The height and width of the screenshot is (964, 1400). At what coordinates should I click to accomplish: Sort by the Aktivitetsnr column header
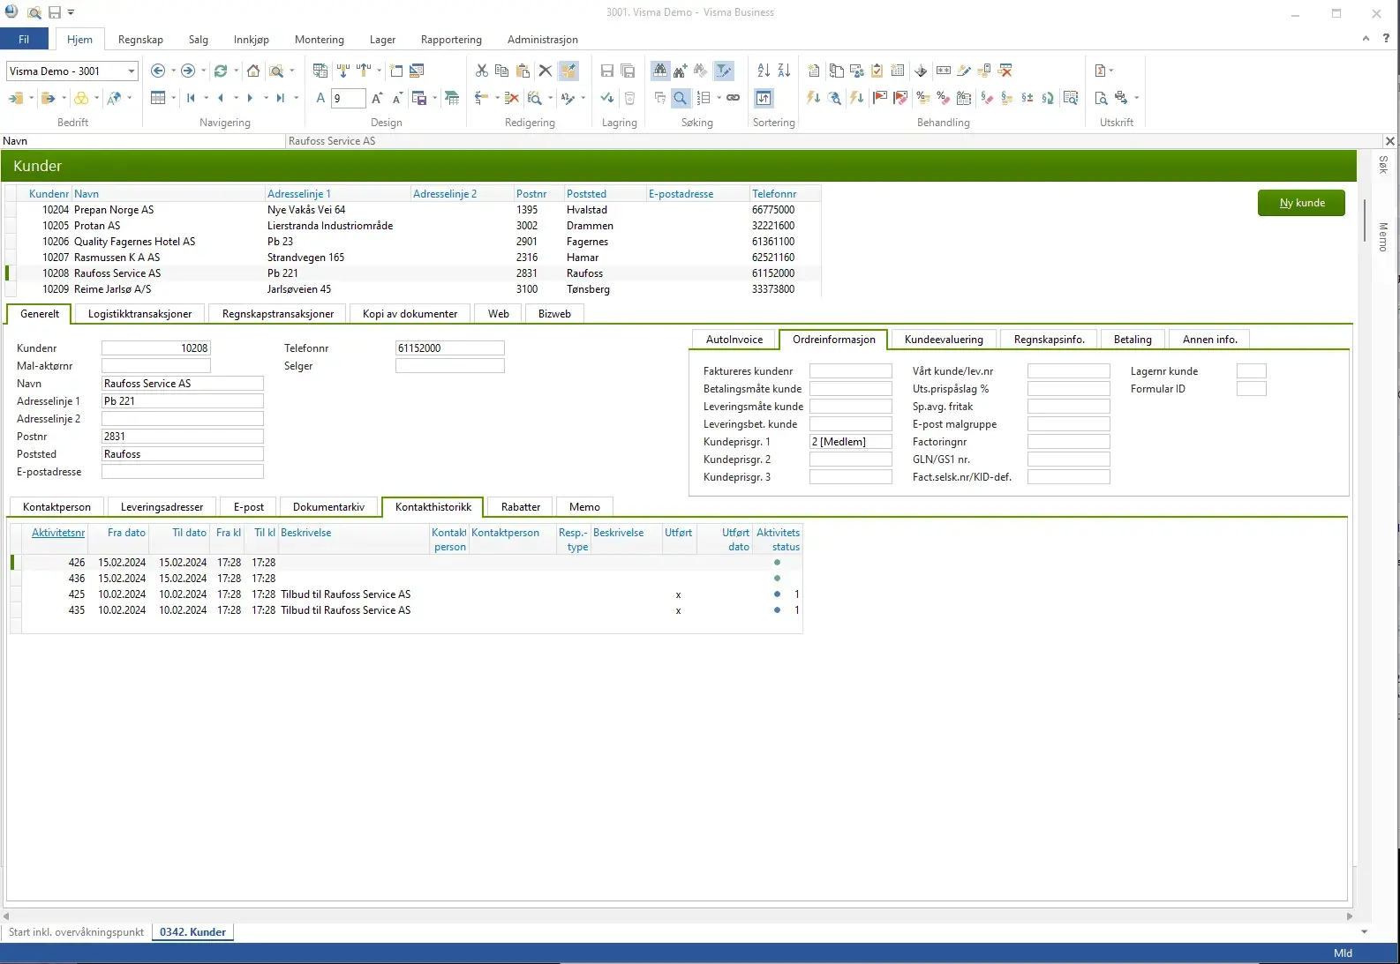coord(58,533)
